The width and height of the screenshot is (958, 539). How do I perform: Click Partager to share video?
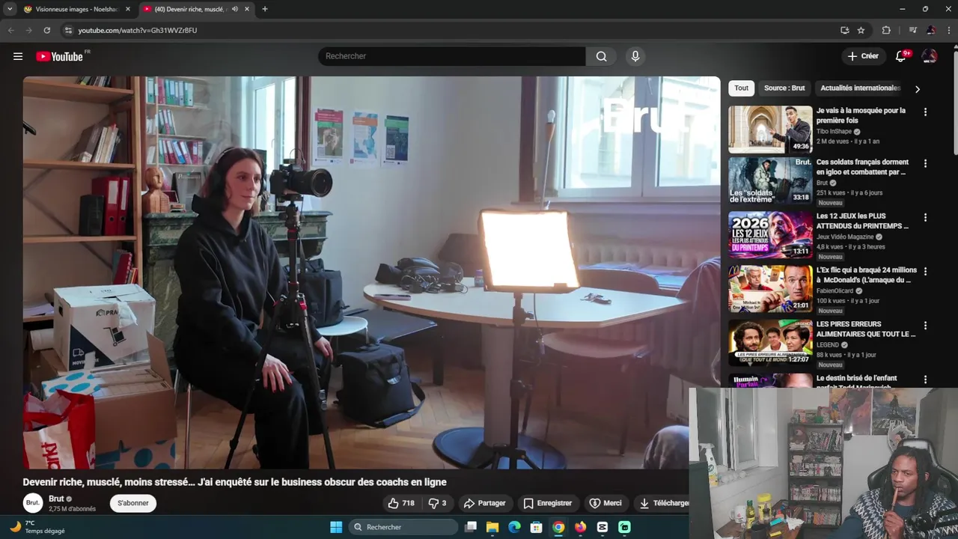point(485,503)
